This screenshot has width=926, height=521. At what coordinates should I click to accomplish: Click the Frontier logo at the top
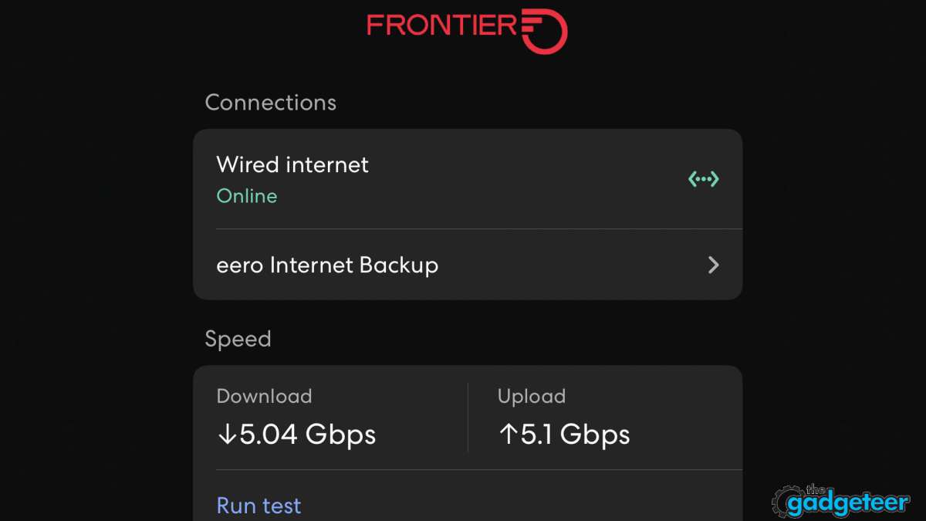pyautogui.click(x=467, y=29)
